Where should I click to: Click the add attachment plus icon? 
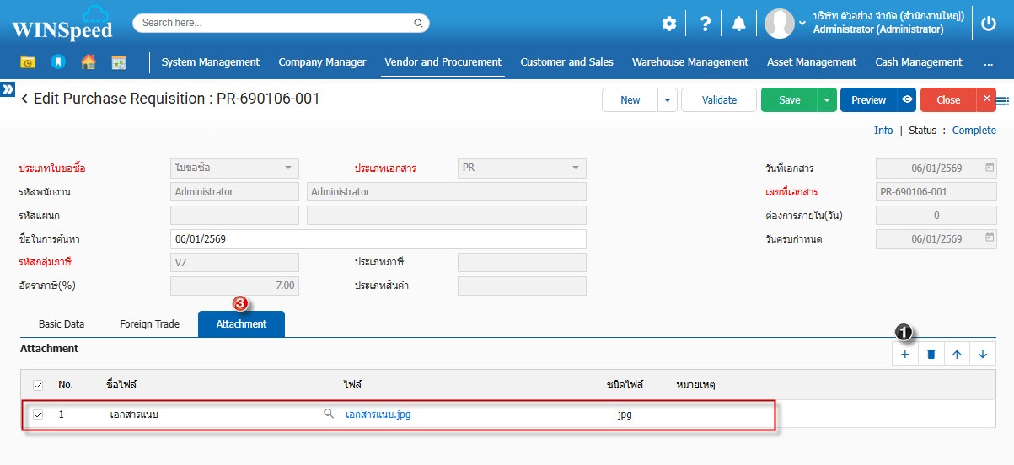click(905, 355)
